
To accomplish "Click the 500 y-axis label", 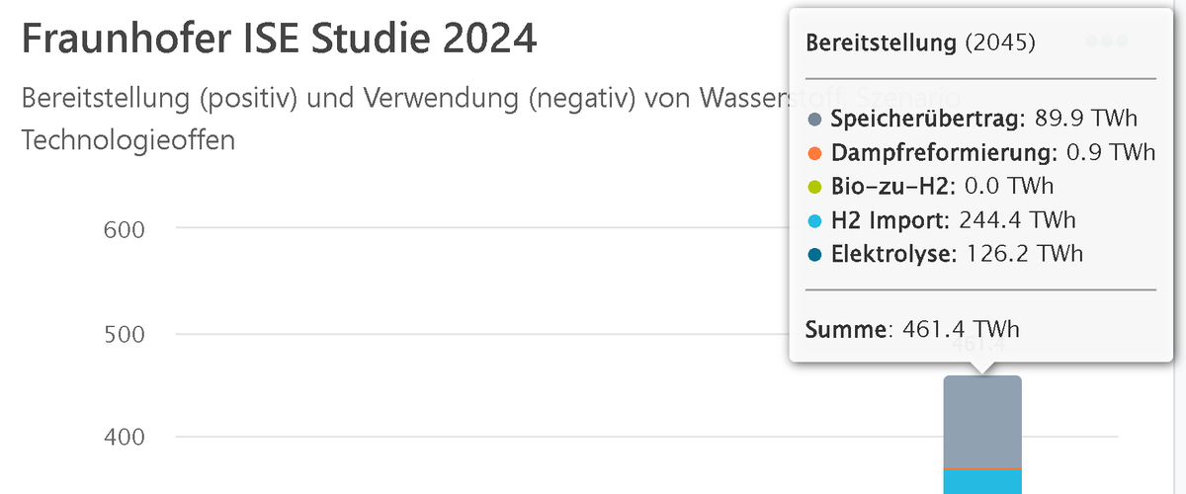I will pyautogui.click(x=125, y=334).
